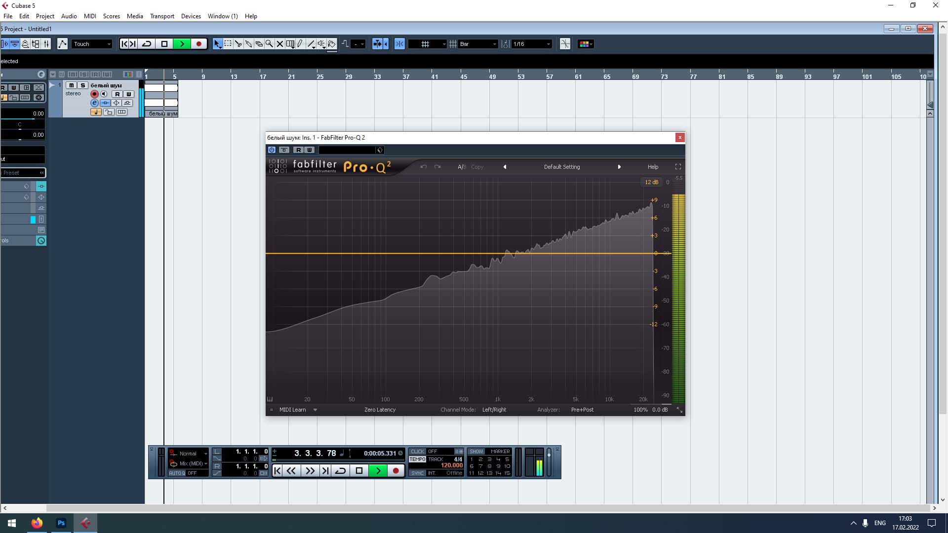948x533 pixels.
Task: Open the Devices menu
Action: pos(191,16)
